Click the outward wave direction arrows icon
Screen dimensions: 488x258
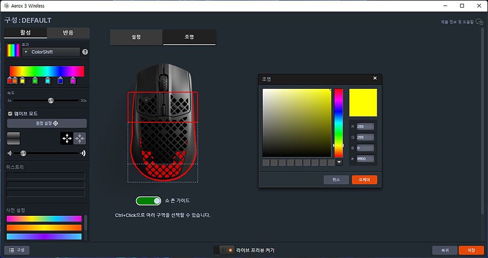pos(67,139)
